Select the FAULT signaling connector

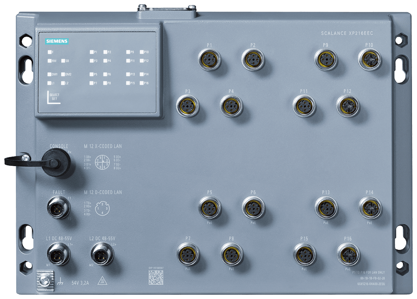click(58, 207)
